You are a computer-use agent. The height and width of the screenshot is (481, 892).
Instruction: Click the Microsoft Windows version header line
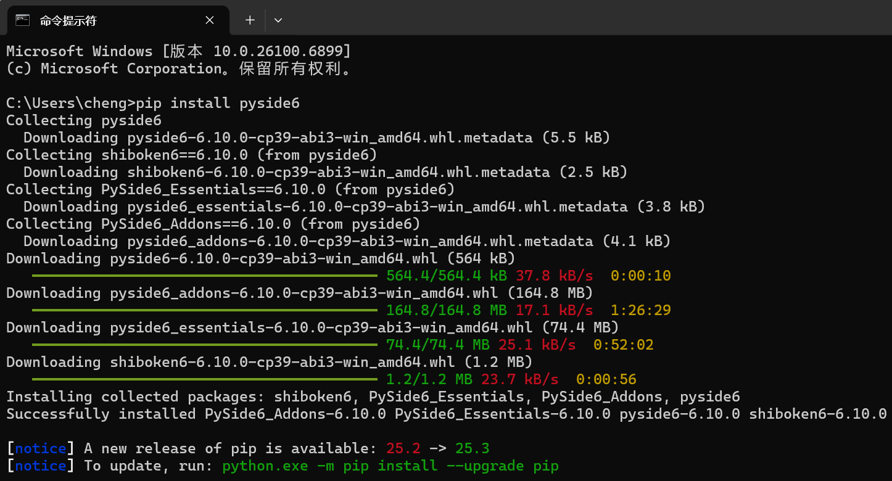pos(178,51)
